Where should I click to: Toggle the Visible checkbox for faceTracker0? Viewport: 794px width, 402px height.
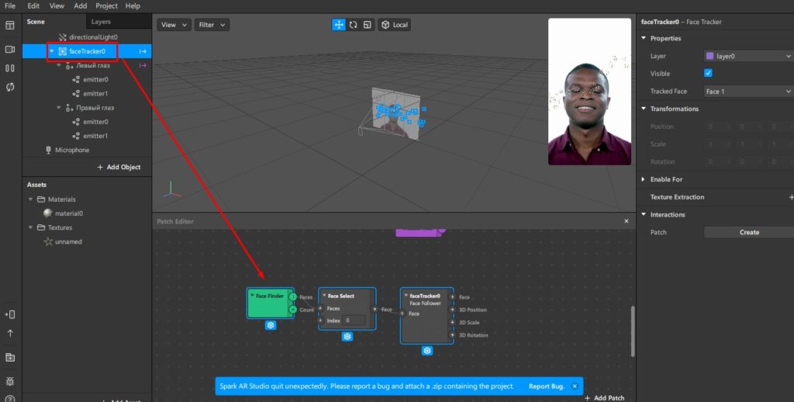[x=708, y=74]
